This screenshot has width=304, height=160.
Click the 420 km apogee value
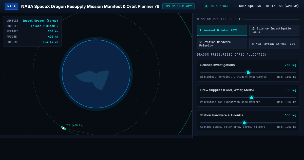(53, 37)
